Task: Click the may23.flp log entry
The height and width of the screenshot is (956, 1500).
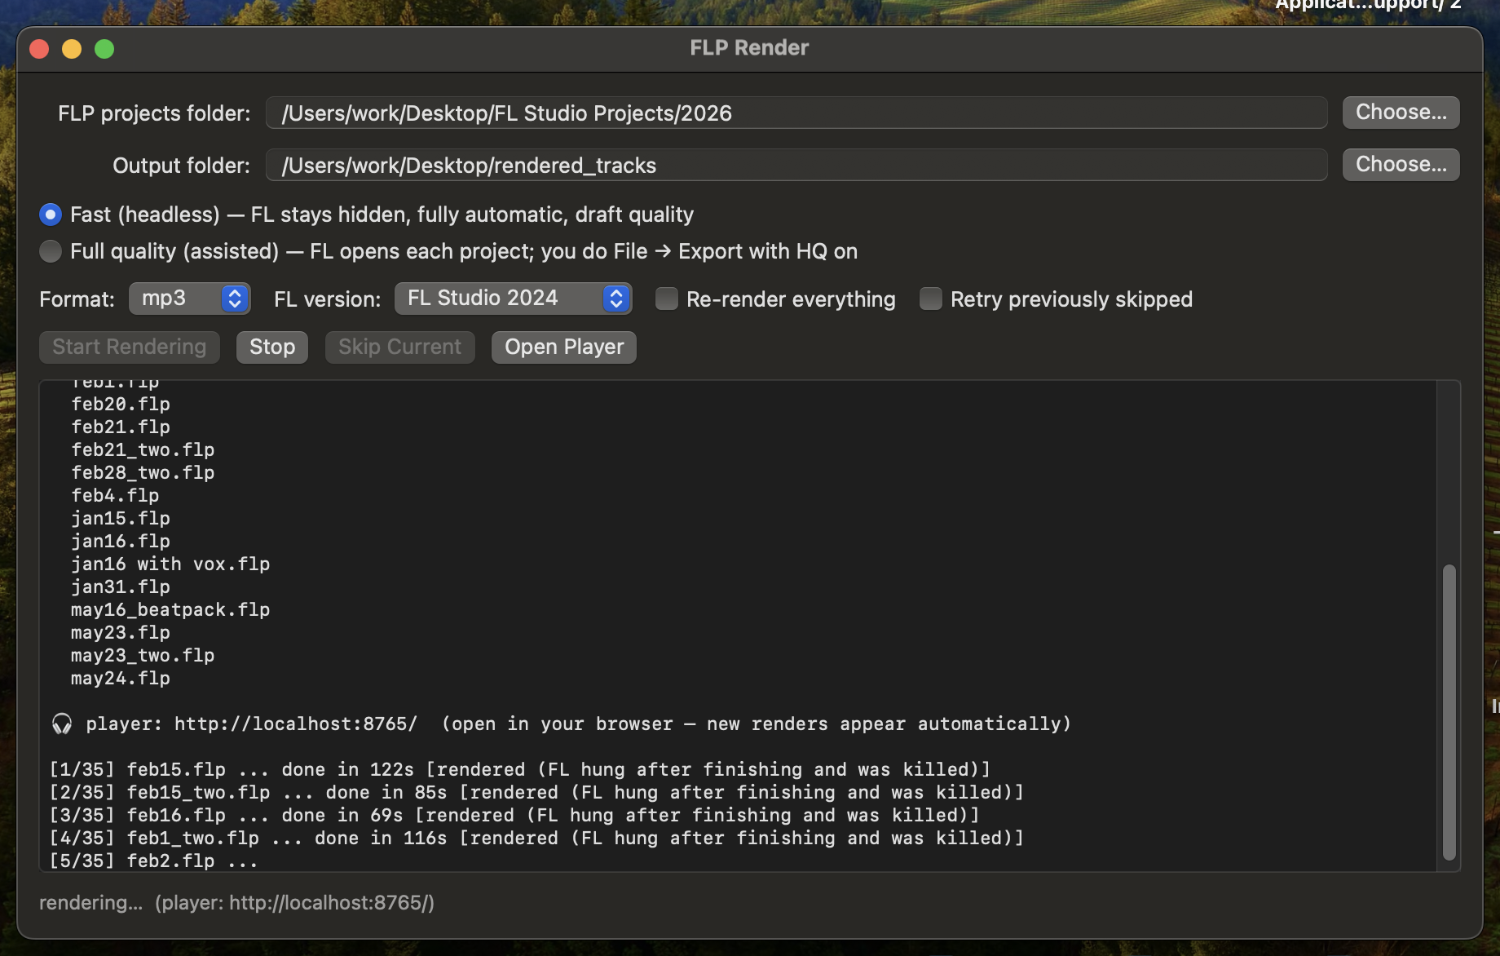Action: 121,632
